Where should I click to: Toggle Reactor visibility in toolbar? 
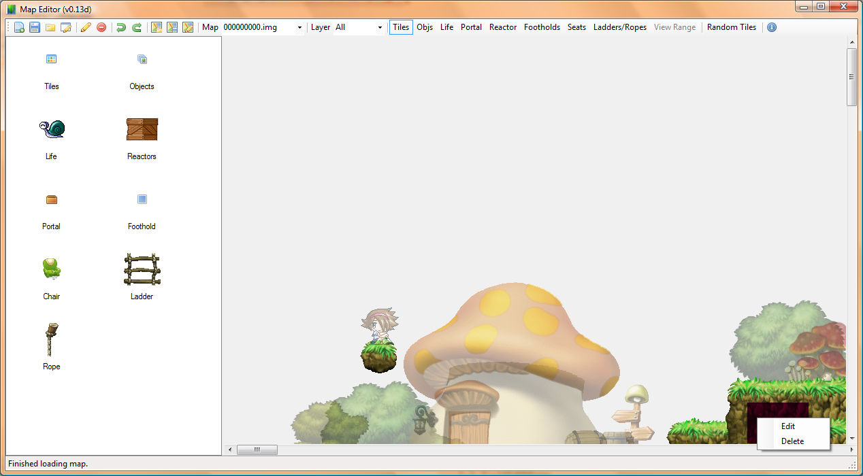pyautogui.click(x=503, y=27)
